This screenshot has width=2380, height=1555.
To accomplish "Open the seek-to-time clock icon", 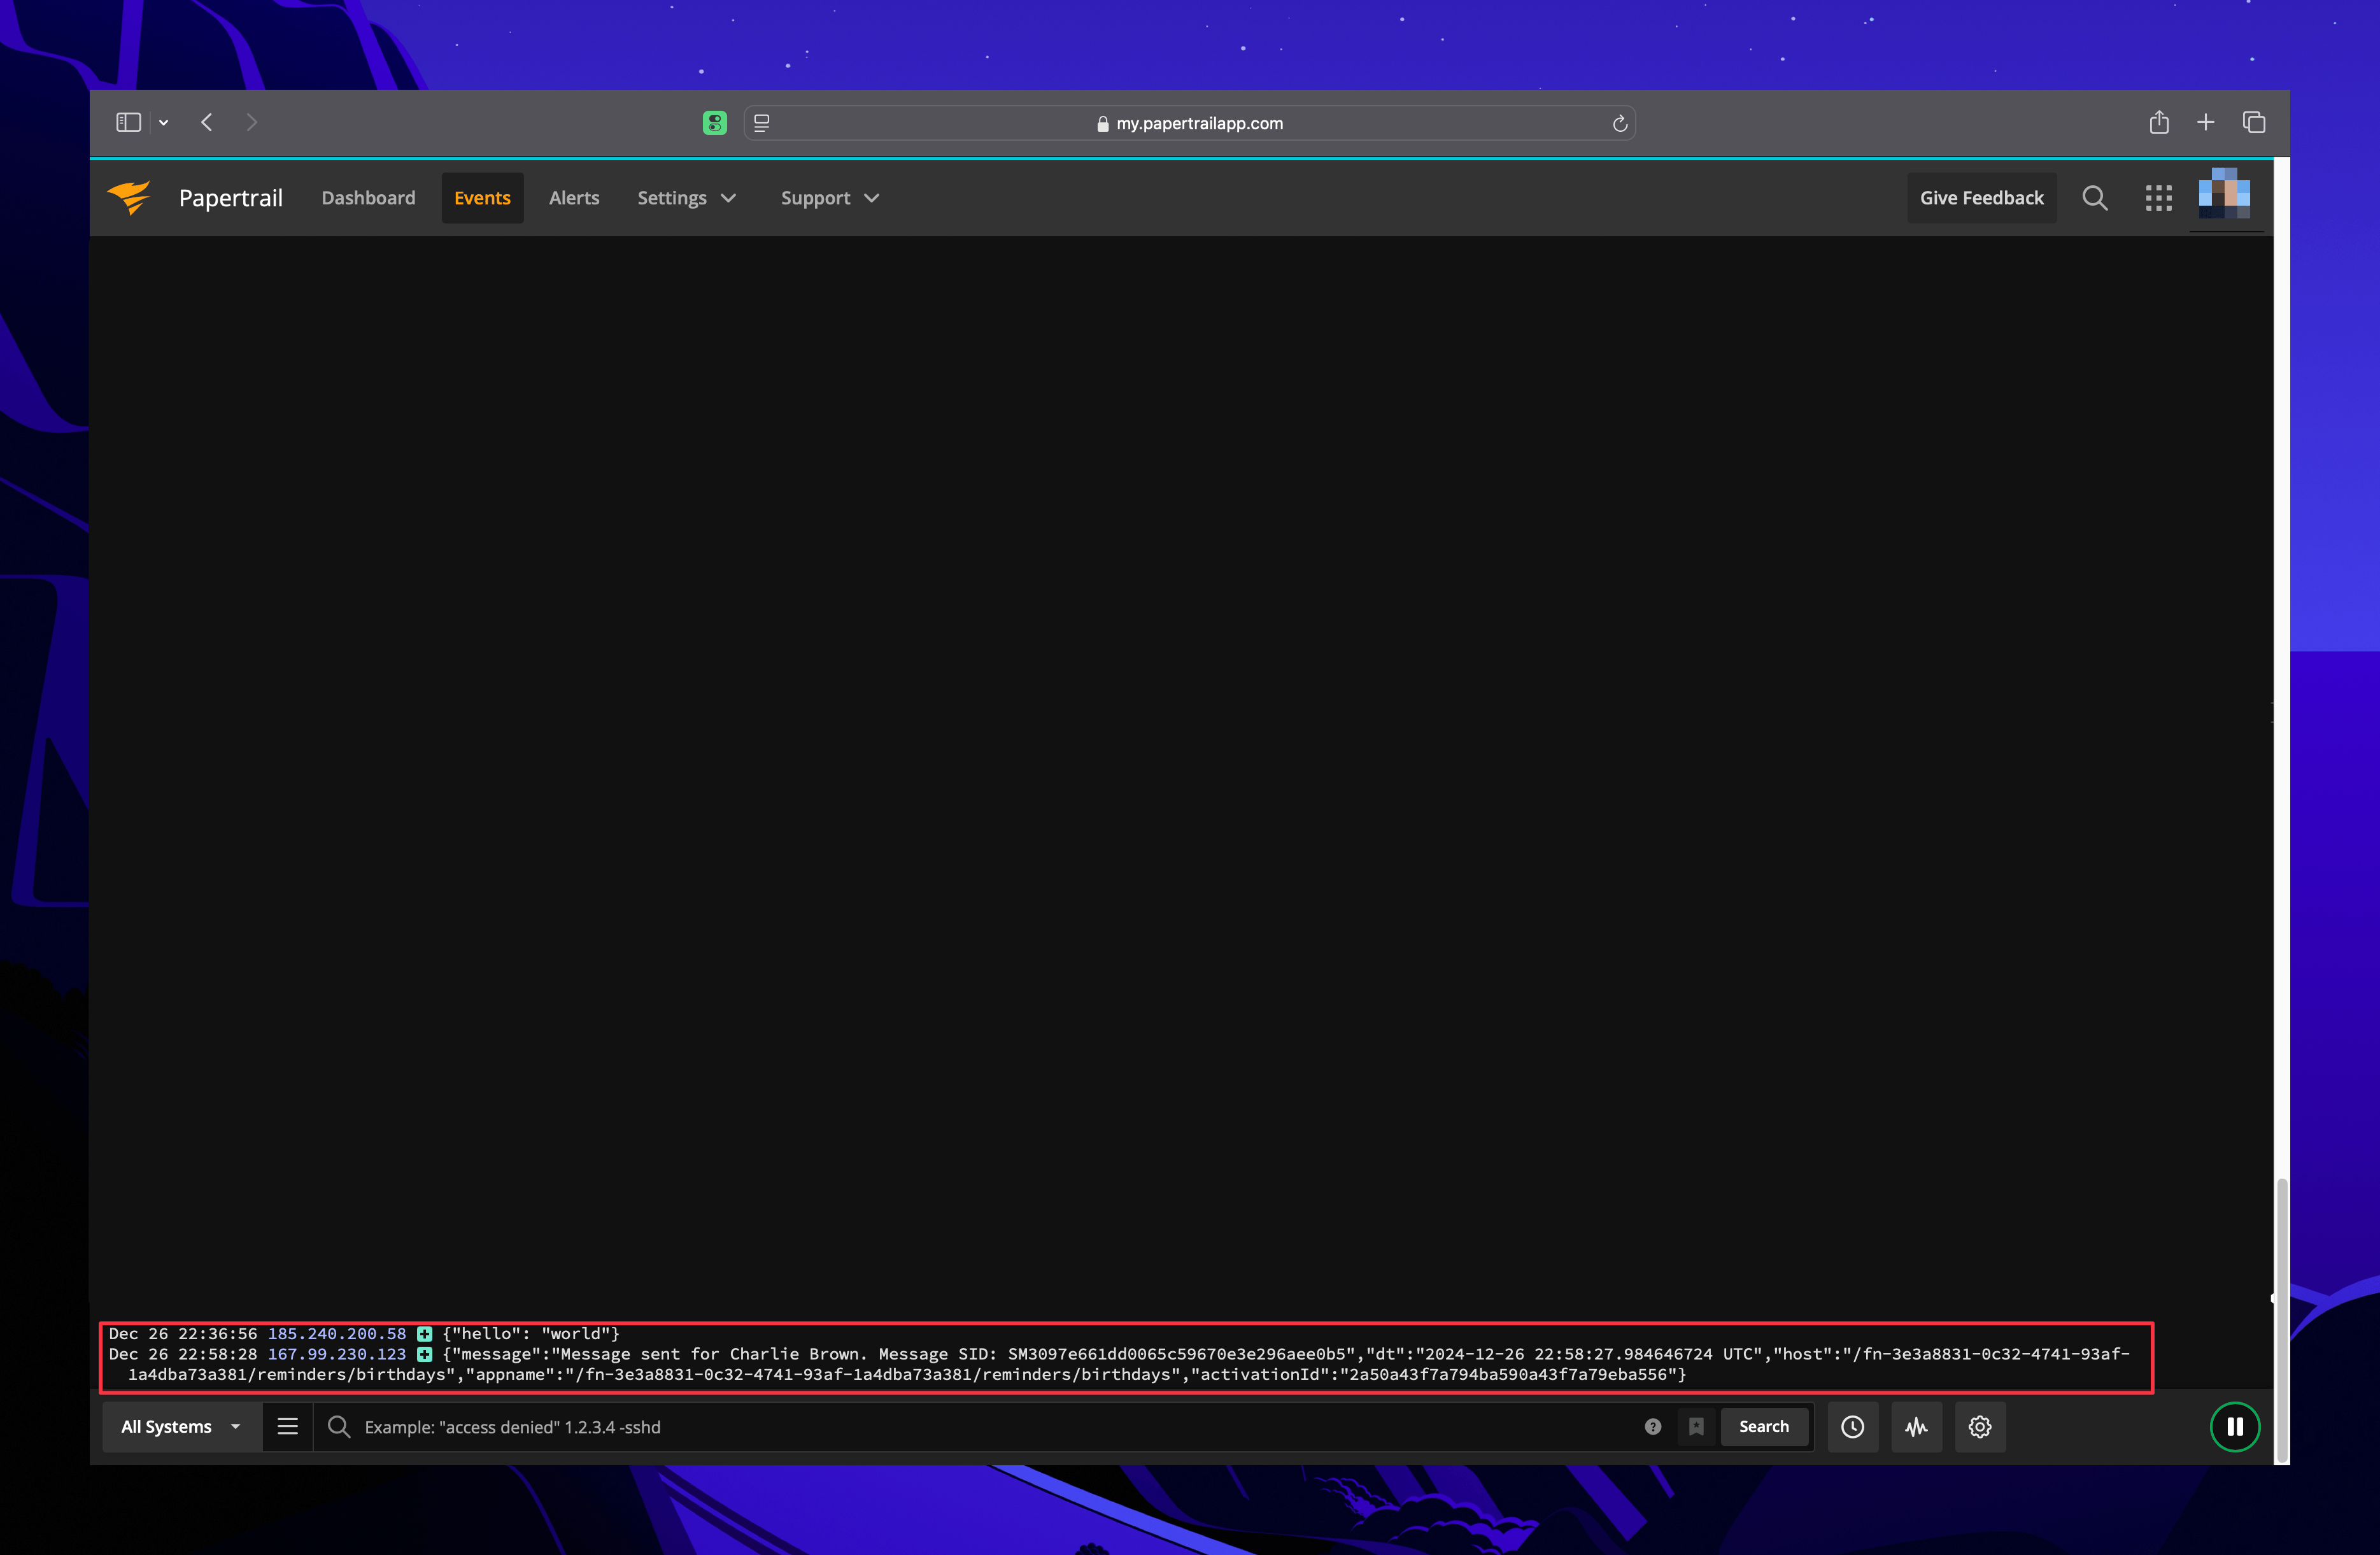I will point(1852,1427).
